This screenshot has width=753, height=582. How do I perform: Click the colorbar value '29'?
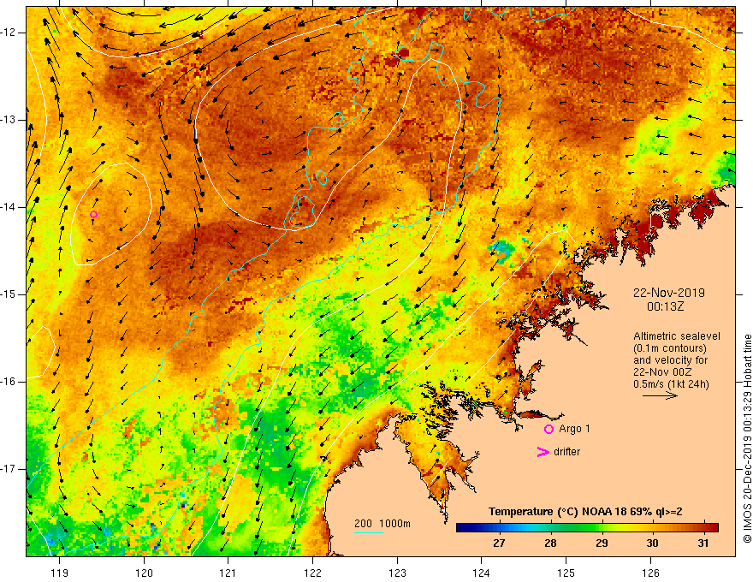click(x=602, y=543)
